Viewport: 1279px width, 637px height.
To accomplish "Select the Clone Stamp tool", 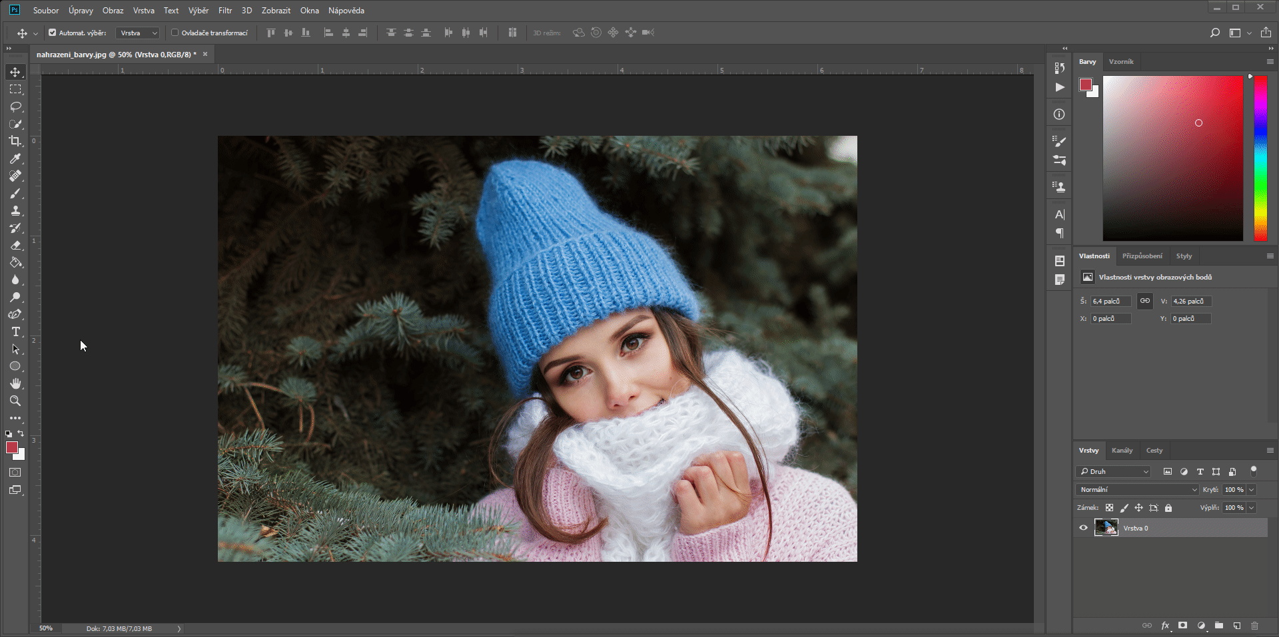I will (15, 210).
